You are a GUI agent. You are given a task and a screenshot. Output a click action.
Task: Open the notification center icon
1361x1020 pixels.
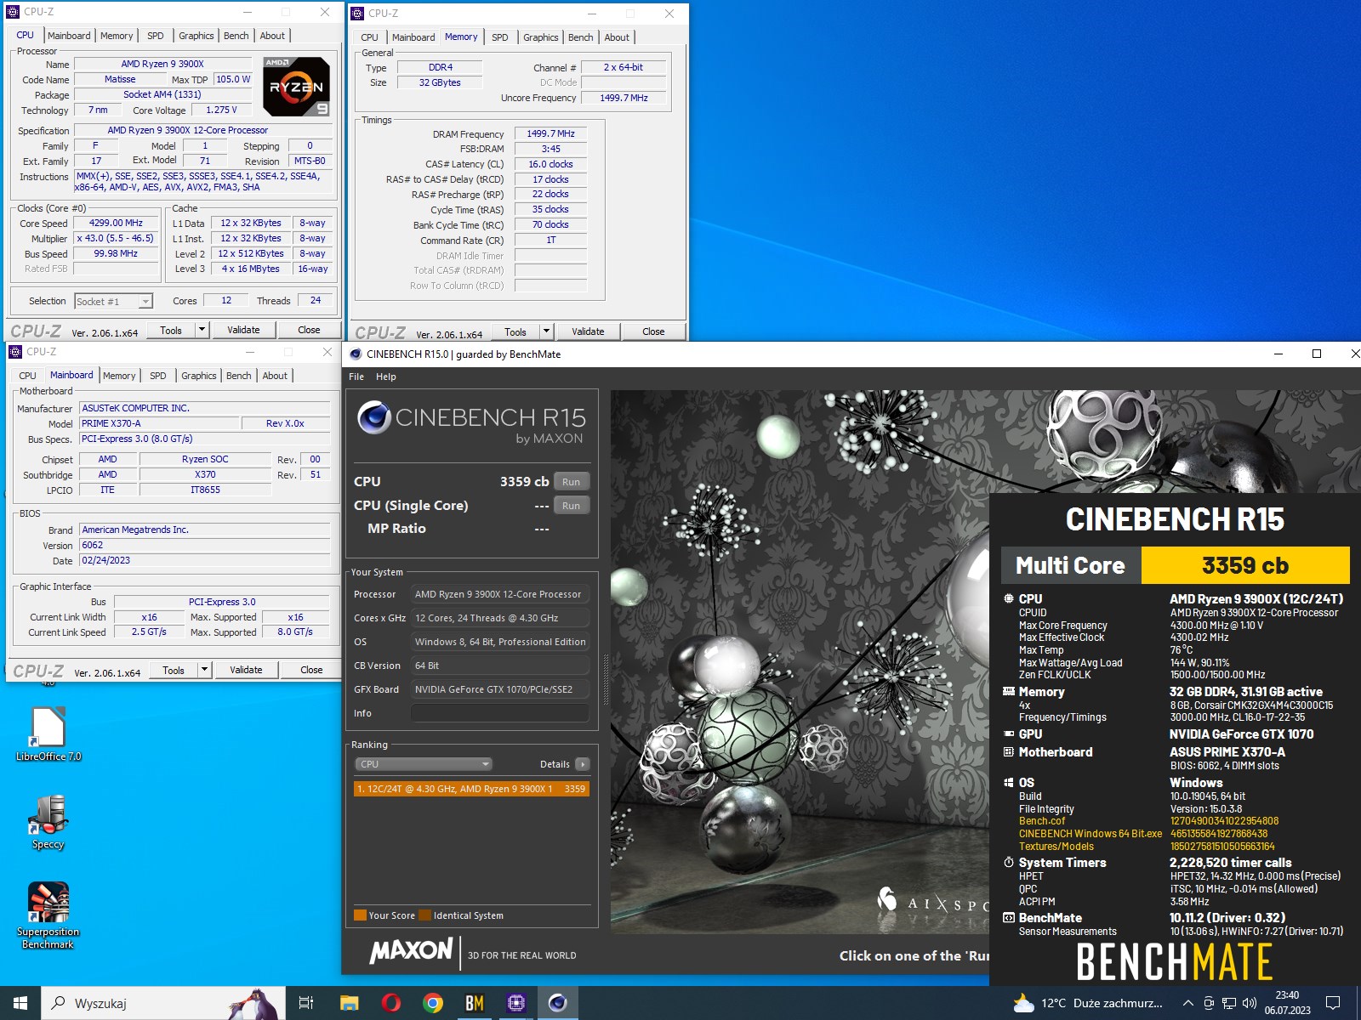[1333, 1003]
